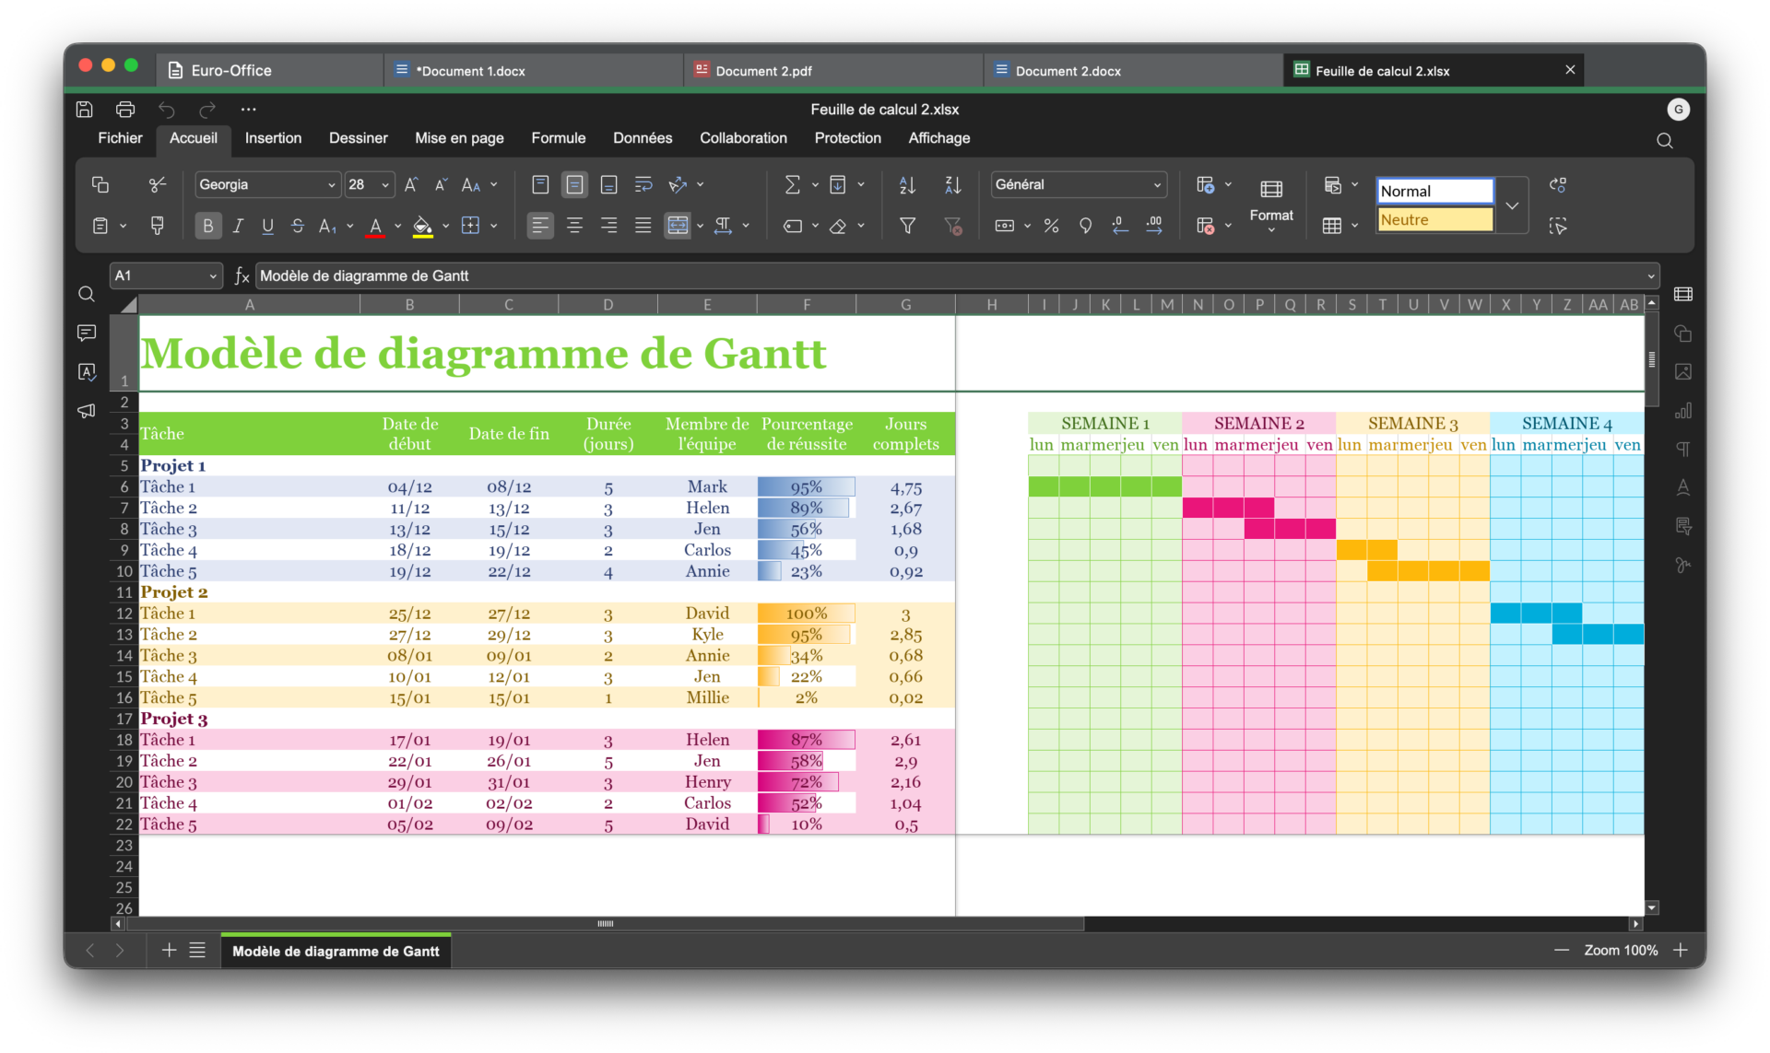Click into the formula bar input field
This screenshot has height=1053, width=1770.
coord(950,275)
